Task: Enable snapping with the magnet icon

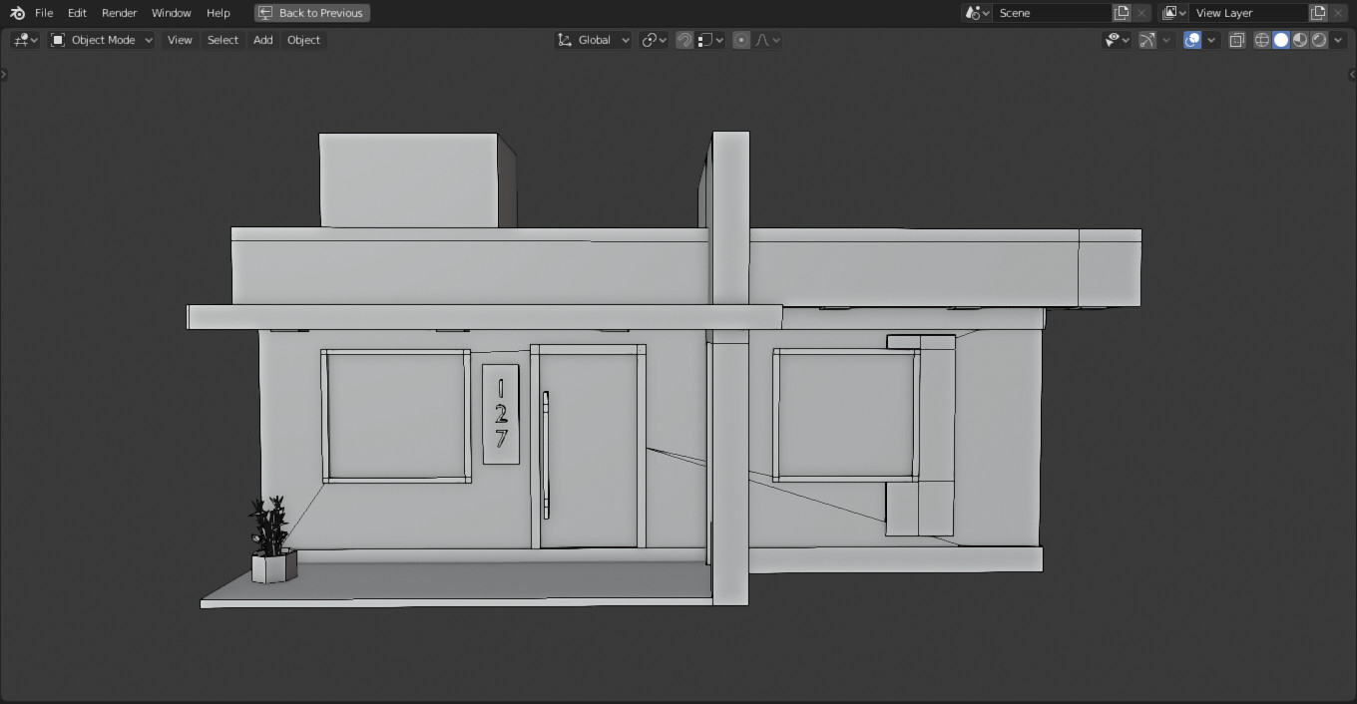Action: click(x=684, y=40)
